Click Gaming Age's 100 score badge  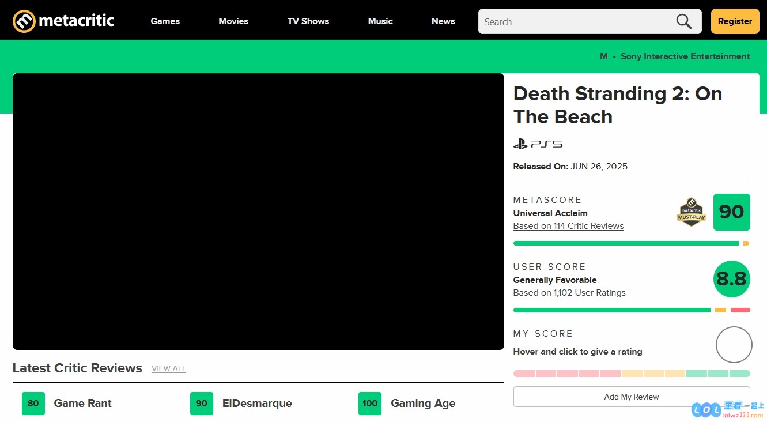coord(370,404)
